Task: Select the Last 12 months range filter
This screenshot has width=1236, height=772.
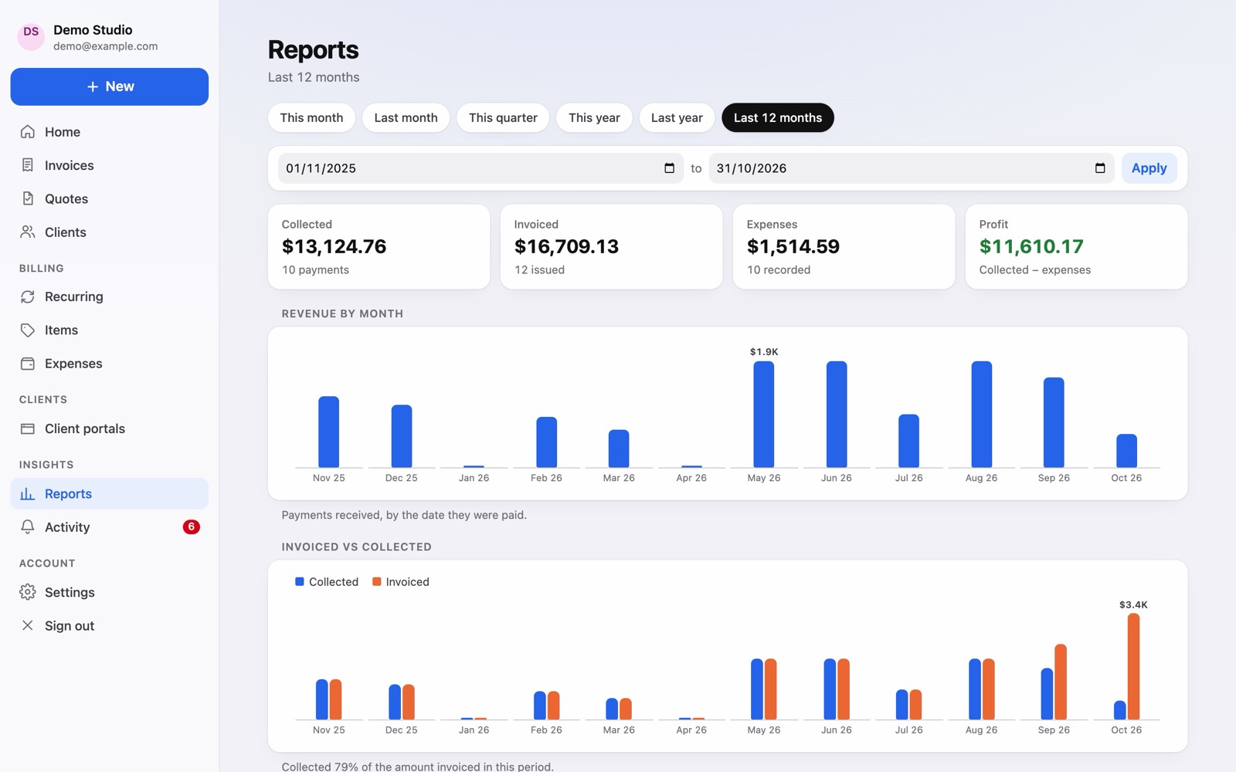Action: 778,117
